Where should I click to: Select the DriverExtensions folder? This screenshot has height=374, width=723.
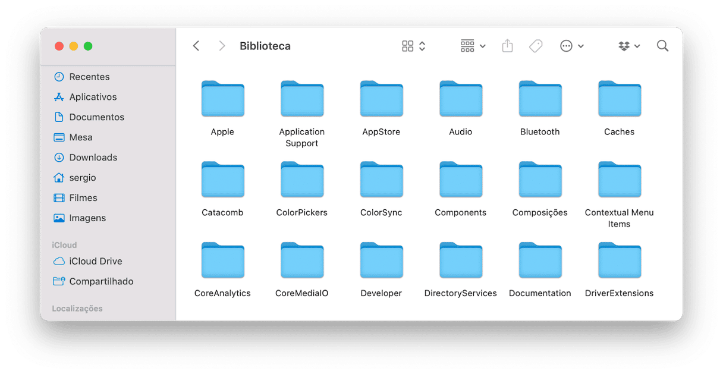click(x=620, y=260)
